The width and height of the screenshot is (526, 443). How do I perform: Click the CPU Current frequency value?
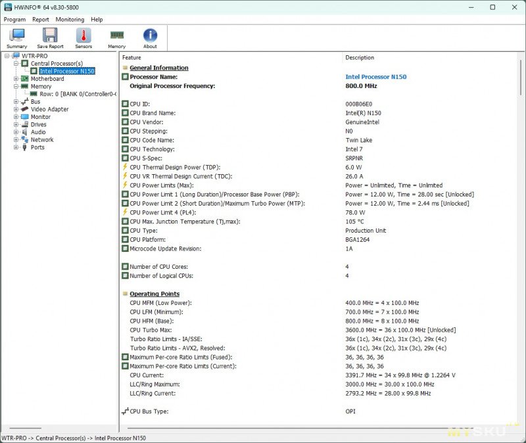click(x=400, y=375)
